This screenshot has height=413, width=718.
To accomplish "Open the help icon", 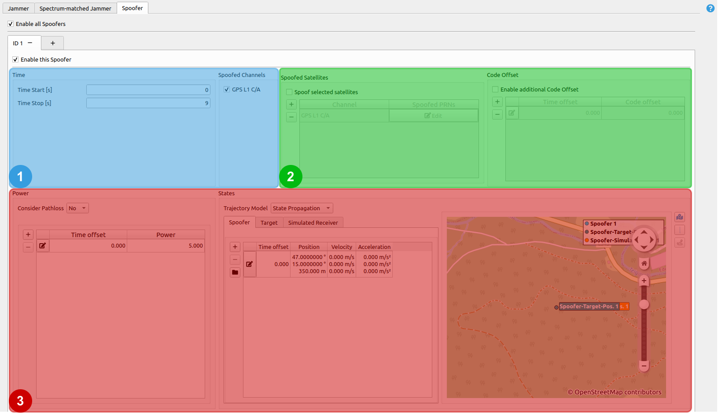I will tap(710, 8).
